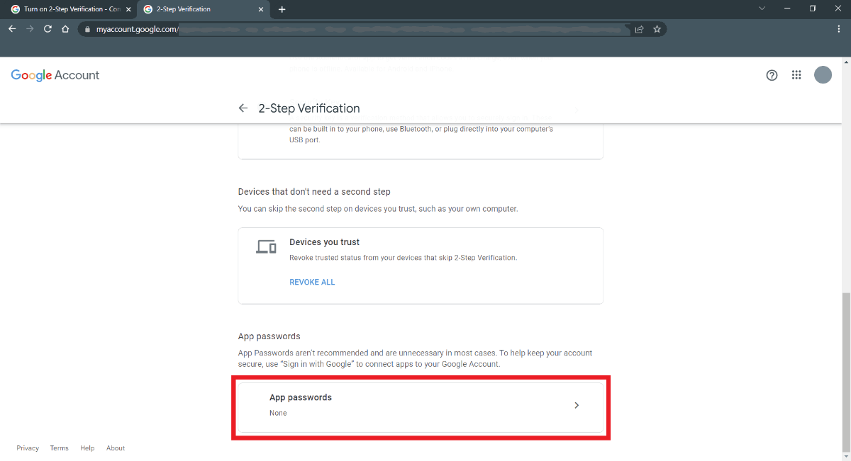This screenshot has height=461, width=851.
Task: Bookmark this page with star icon
Action: (x=657, y=29)
